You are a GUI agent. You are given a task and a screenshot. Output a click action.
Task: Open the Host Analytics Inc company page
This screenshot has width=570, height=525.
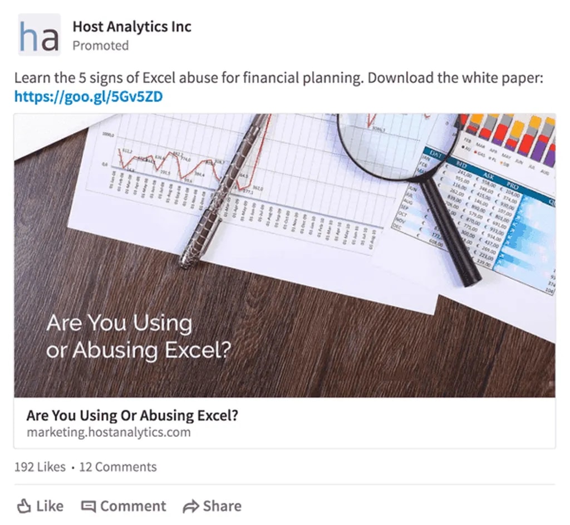(132, 26)
